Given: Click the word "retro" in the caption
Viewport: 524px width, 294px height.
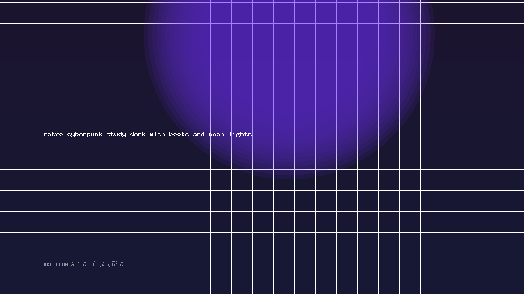Looking at the screenshot, I should pos(53,134).
